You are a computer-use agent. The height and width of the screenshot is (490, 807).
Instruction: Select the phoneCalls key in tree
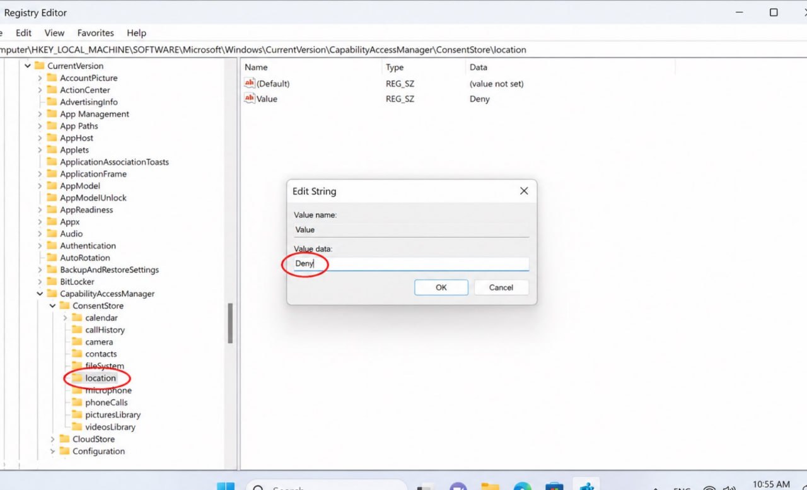pyautogui.click(x=106, y=402)
